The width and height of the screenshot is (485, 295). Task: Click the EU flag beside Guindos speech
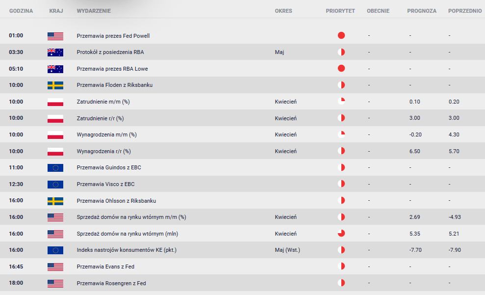tap(55, 168)
